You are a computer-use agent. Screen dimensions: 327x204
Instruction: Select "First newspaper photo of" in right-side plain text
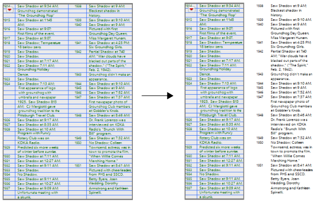290,102
